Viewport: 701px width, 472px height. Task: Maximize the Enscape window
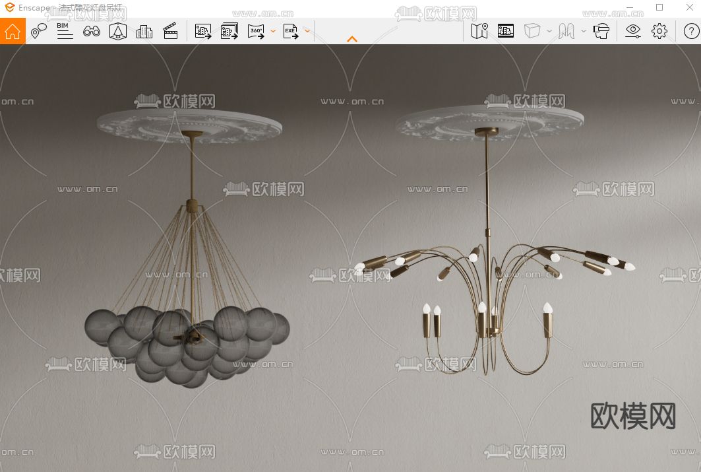coord(659,7)
